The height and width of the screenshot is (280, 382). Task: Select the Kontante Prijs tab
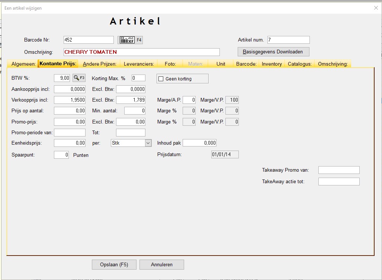point(58,63)
